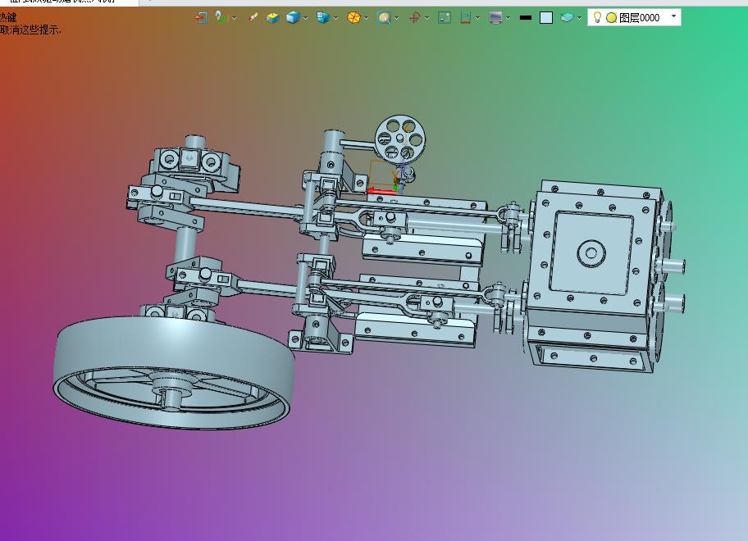Image resolution: width=748 pixels, height=541 pixels.
Task: Click the red X-axis arrow of the triad
Action: point(381,192)
